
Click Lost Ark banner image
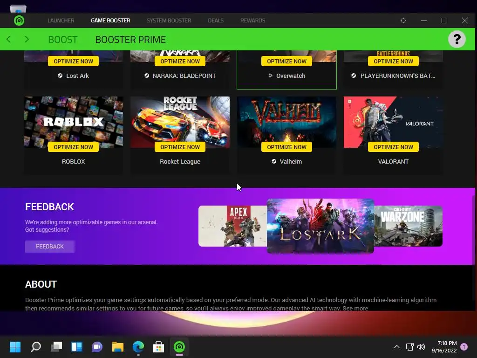click(320, 226)
